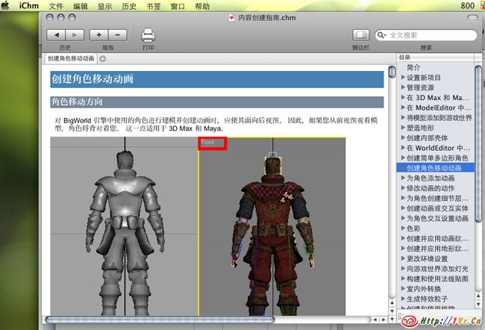Select 简介 in the contents list
This screenshot has width=485, height=330.
(416, 67)
